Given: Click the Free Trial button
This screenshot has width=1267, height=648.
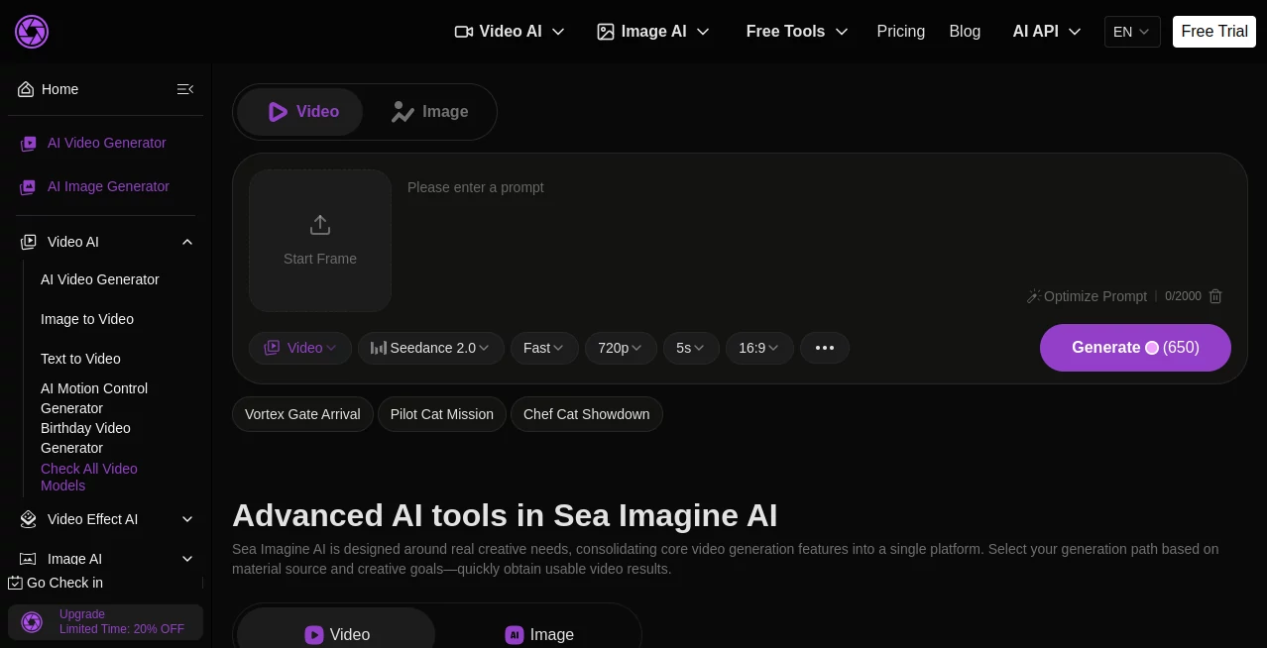Looking at the screenshot, I should point(1214,32).
